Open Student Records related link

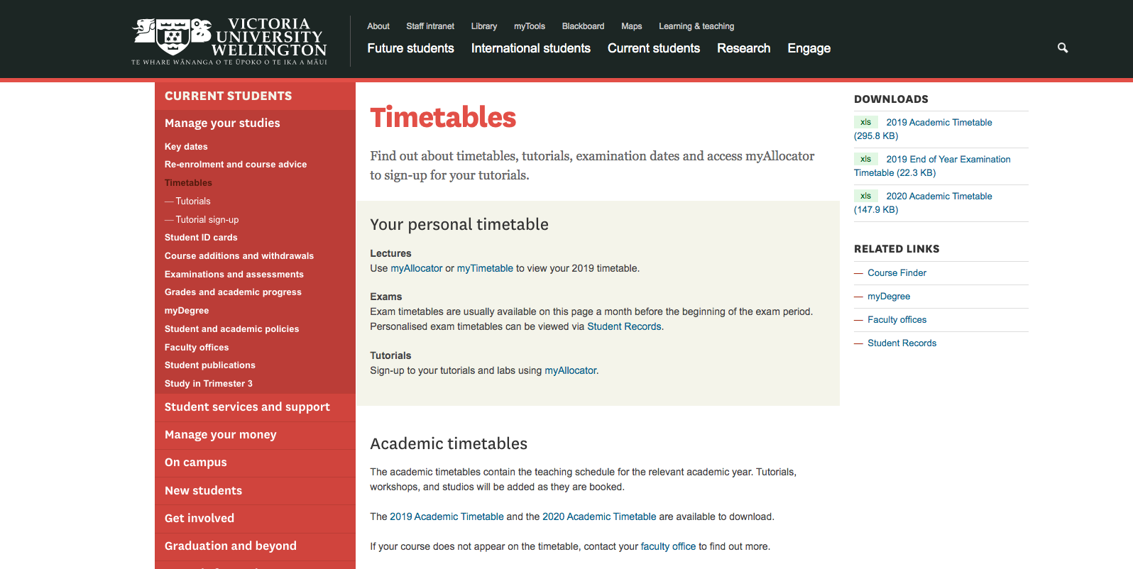click(902, 343)
